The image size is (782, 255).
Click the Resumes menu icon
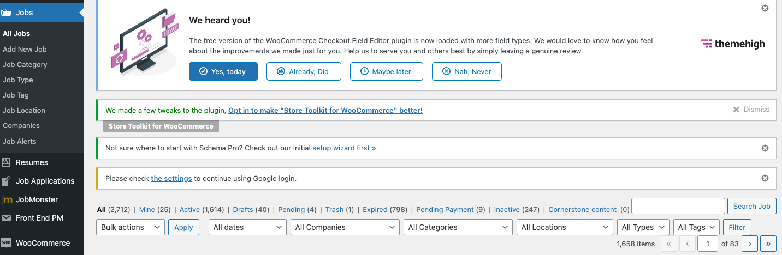[x=6, y=162]
